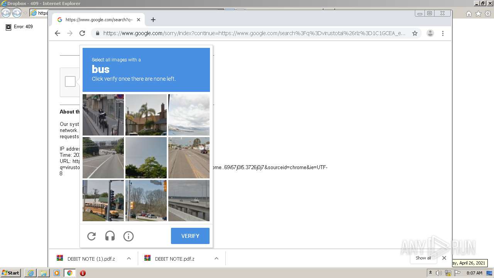Viewport: 494px width, 278px height.
Task: Select the captcha tile with the lone green tree
Action: [x=146, y=158]
